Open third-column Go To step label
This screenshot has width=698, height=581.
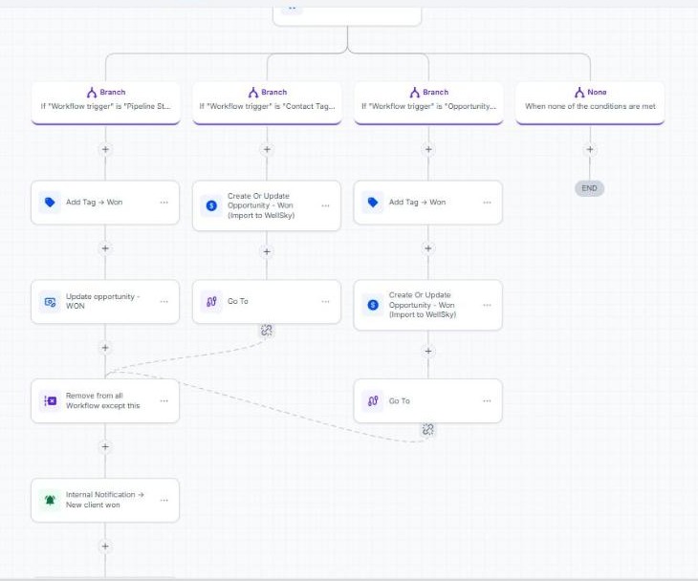coord(400,400)
